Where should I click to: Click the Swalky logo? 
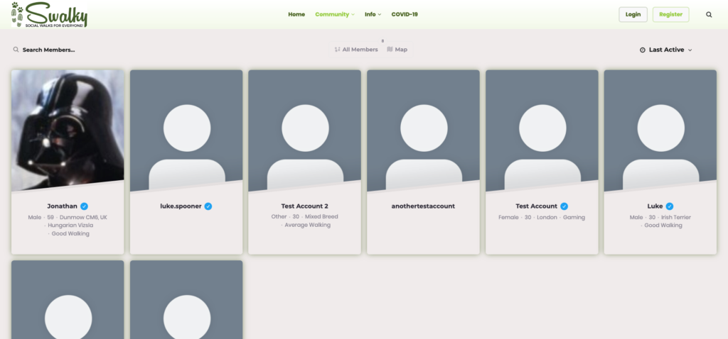49,14
